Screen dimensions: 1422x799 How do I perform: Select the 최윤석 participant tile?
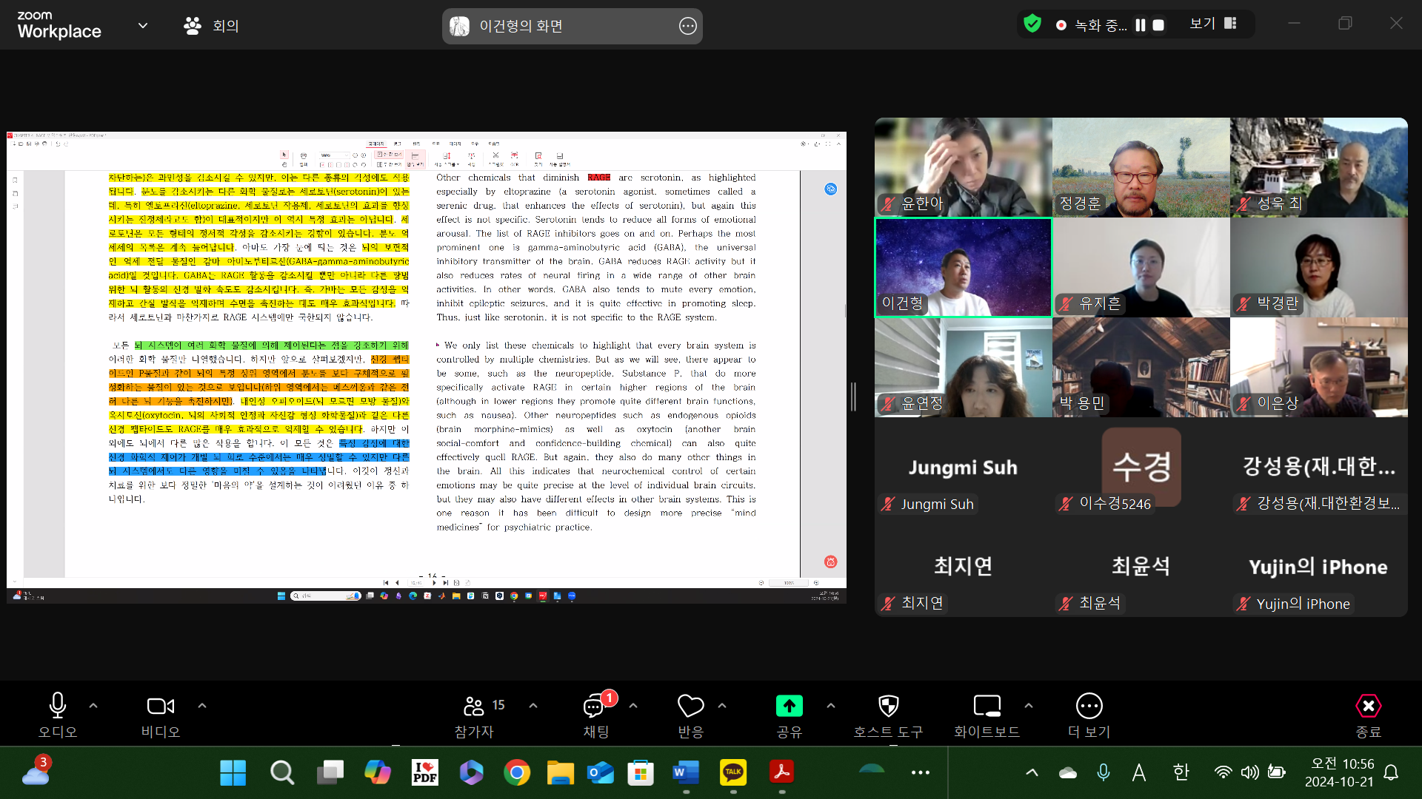click(1141, 567)
